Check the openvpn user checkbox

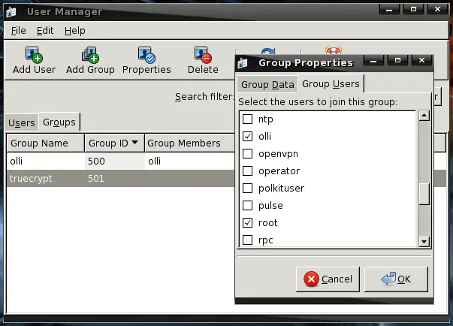[248, 154]
